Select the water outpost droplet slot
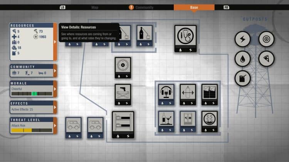 [242, 59]
